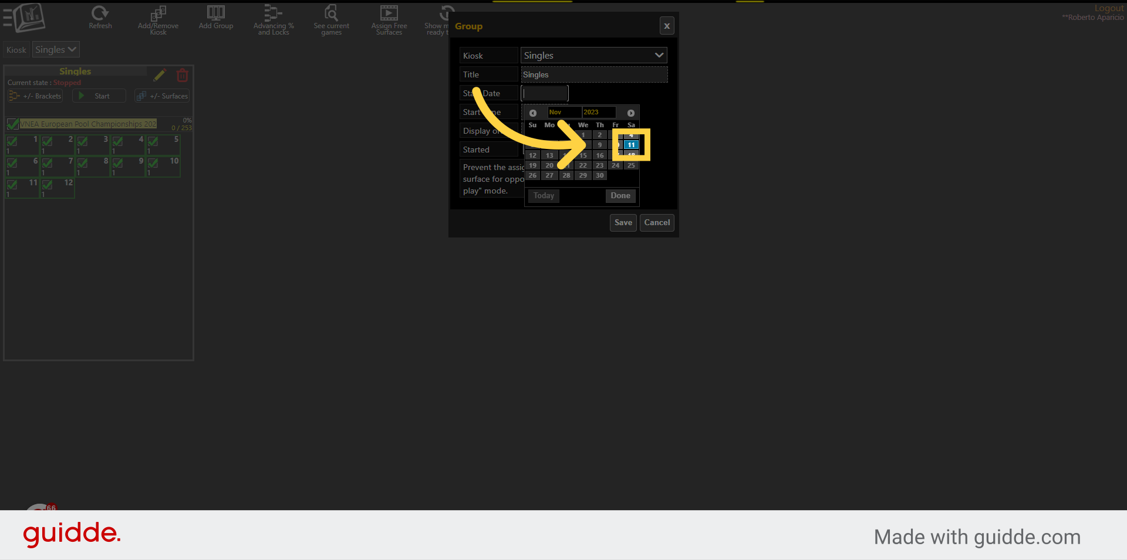The width and height of the screenshot is (1127, 560).
Task: Click the red trash delete icon
Action: pos(182,75)
